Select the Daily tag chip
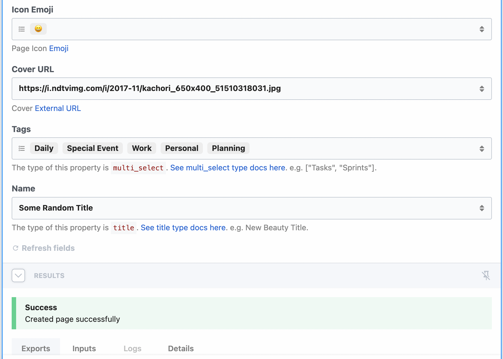The height and width of the screenshot is (359, 503). (x=44, y=148)
